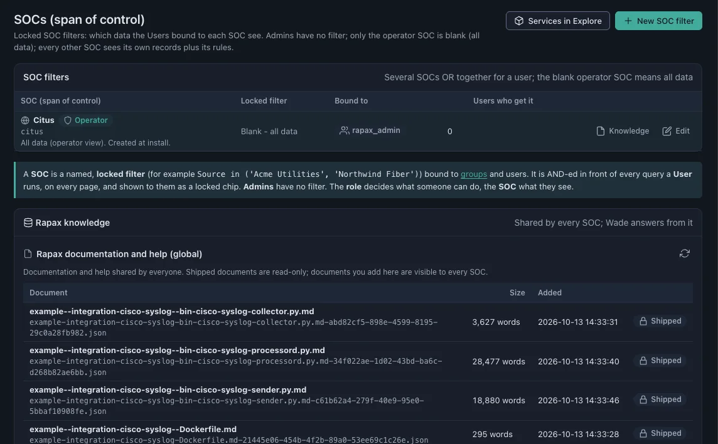
Task: Click the Bound to column header
Action: [351, 101]
